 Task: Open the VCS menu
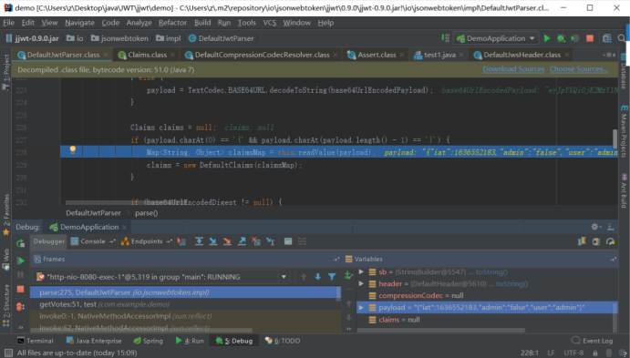(x=270, y=23)
